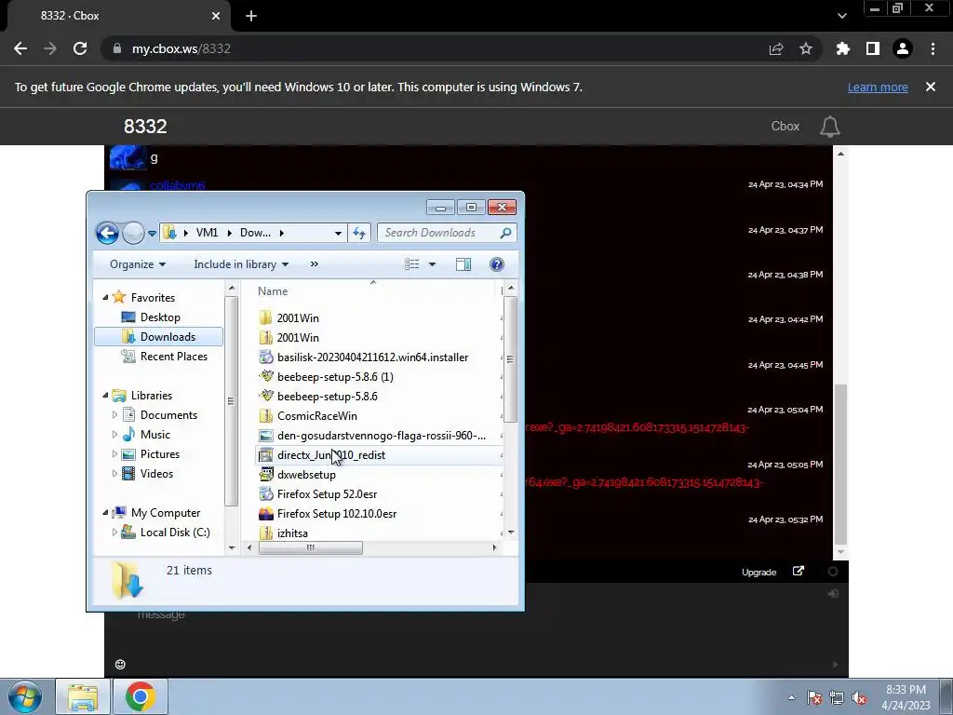Expand address bar previous locations dropdown
Image resolution: width=953 pixels, height=715 pixels.
pos(338,233)
